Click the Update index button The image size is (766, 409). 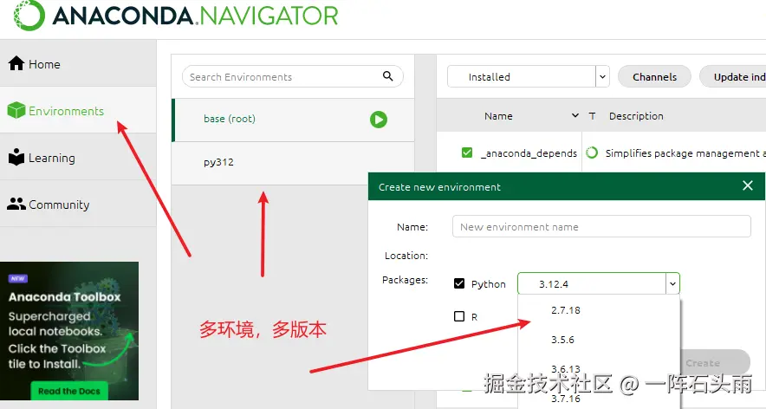pyautogui.click(x=733, y=77)
